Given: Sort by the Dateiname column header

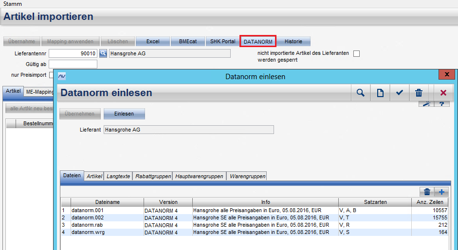Looking at the screenshot, I should tap(107, 202).
